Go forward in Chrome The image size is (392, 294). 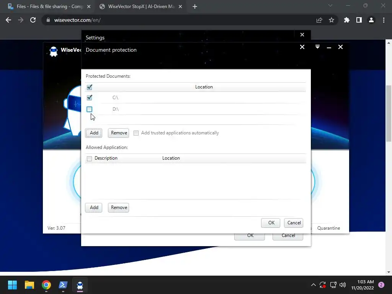[21, 20]
